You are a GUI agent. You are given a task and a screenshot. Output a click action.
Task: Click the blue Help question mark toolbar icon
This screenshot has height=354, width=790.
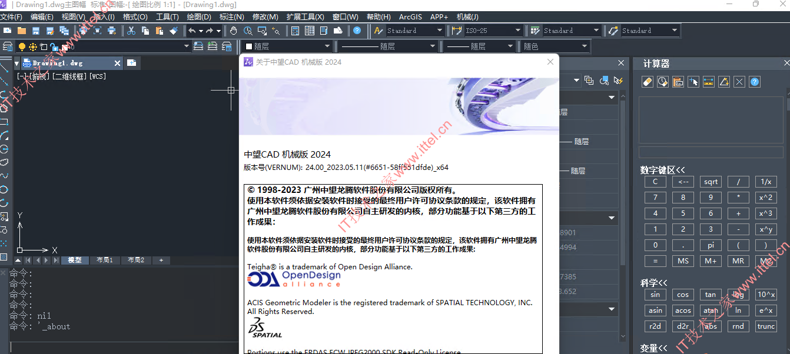point(357,31)
